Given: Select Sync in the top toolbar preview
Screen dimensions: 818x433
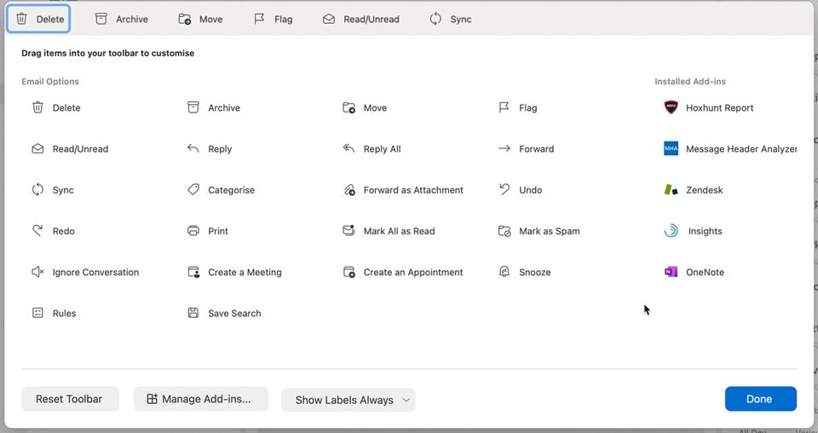Looking at the screenshot, I should click(x=450, y=20).
